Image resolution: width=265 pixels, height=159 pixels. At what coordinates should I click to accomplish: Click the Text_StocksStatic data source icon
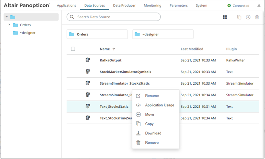click(88, 106)
